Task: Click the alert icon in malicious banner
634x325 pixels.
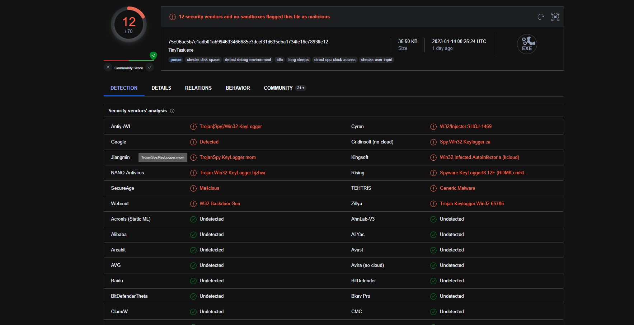Action: tap(173, 17)
